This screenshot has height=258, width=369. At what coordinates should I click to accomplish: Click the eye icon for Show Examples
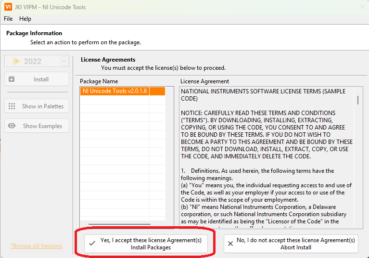12,126
